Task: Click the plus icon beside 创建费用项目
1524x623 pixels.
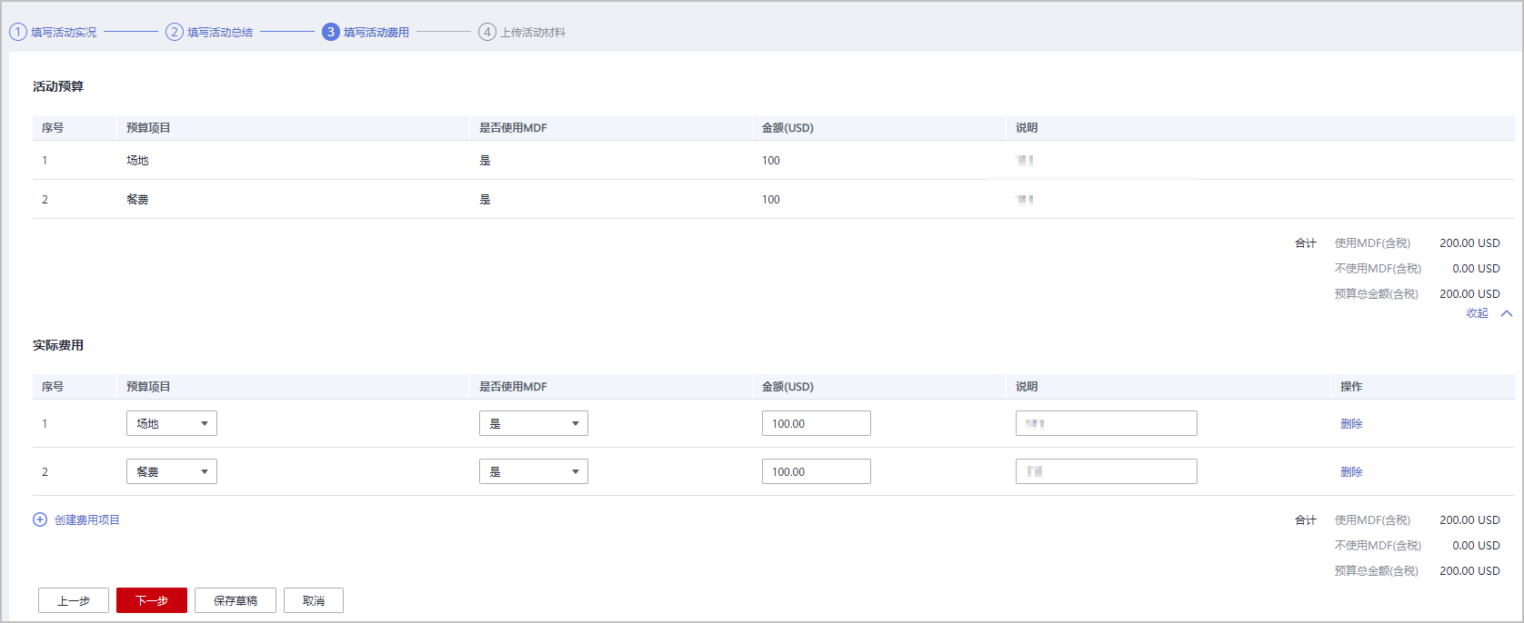Action: [x=40, y=519]
